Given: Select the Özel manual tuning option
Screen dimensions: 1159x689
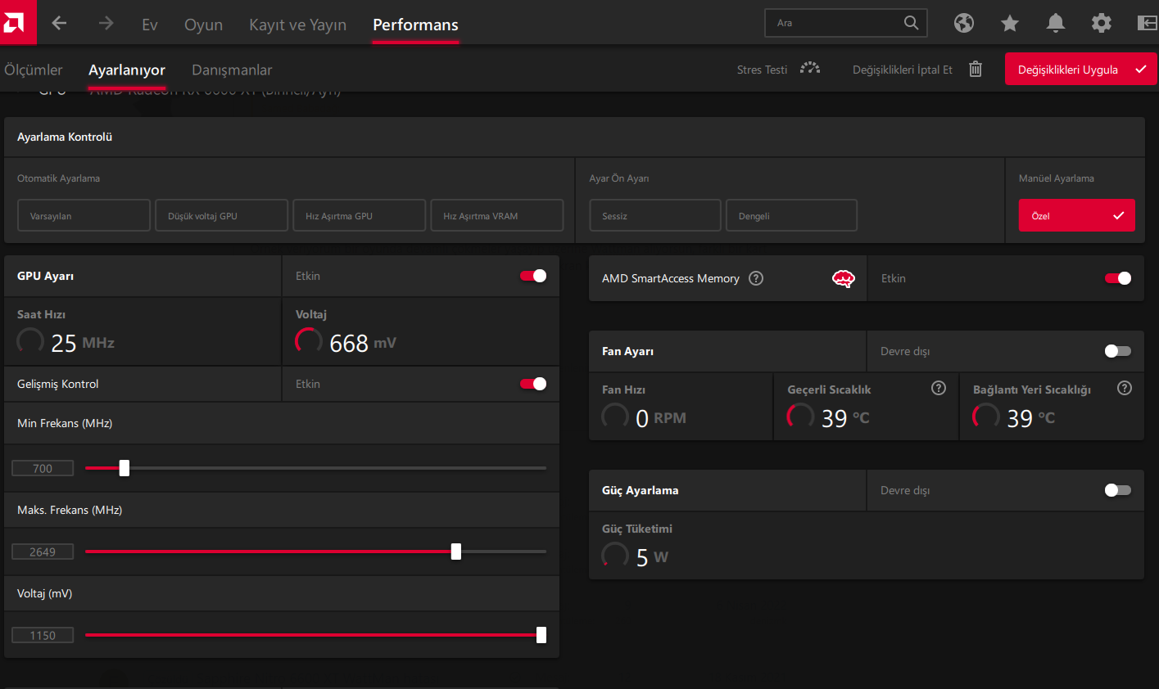Looking at the screenshot, I should [1076, 215].
